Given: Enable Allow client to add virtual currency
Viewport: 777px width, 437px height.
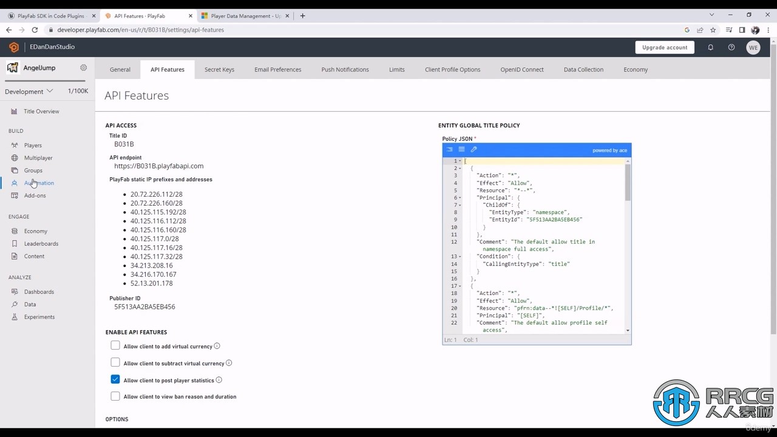Looking at the screenshot, I should [x=115, y=345].
